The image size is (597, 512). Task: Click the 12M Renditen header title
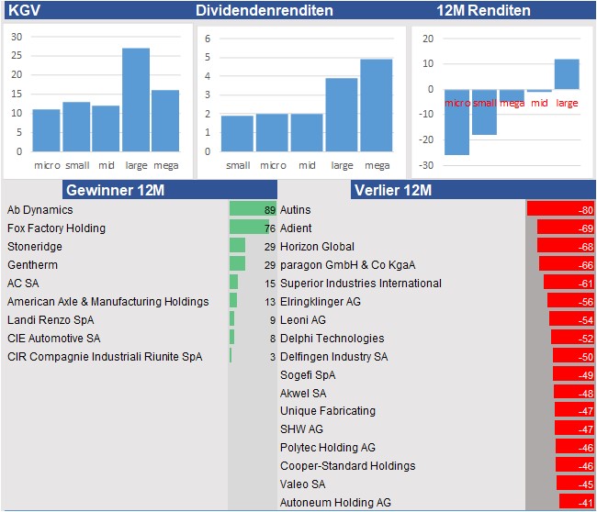click(483, 10)
